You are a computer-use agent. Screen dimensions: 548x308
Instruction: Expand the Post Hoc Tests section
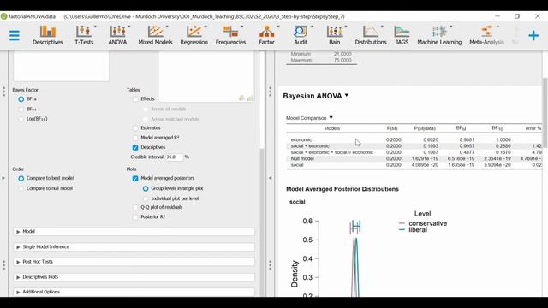click(x=134, y=262)
